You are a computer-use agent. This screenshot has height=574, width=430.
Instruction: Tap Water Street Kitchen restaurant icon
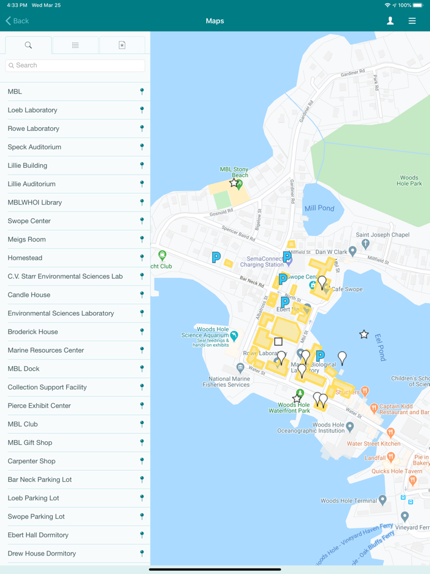pos(391,433)
